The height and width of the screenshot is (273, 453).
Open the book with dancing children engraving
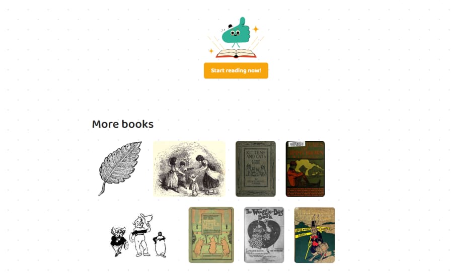coord(189,168)
